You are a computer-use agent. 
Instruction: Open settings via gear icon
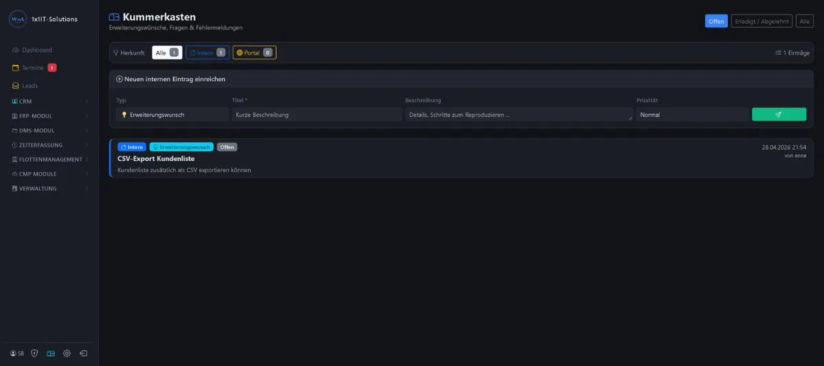click(x=67, y=353)
